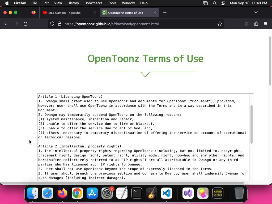Open Visual Studio Code from the Dock
The image size is (272, 204).
tap(167, 193)
